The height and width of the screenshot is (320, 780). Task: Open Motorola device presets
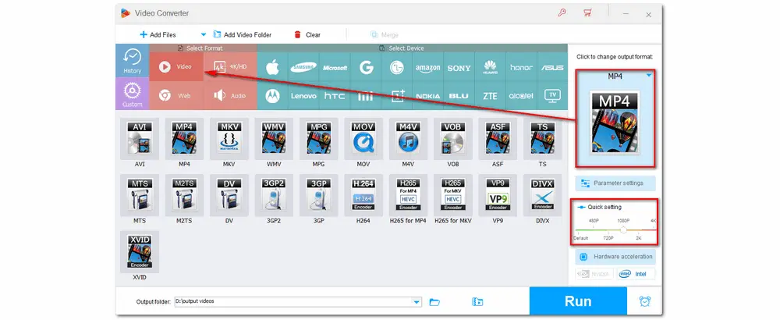pos(272,96)
